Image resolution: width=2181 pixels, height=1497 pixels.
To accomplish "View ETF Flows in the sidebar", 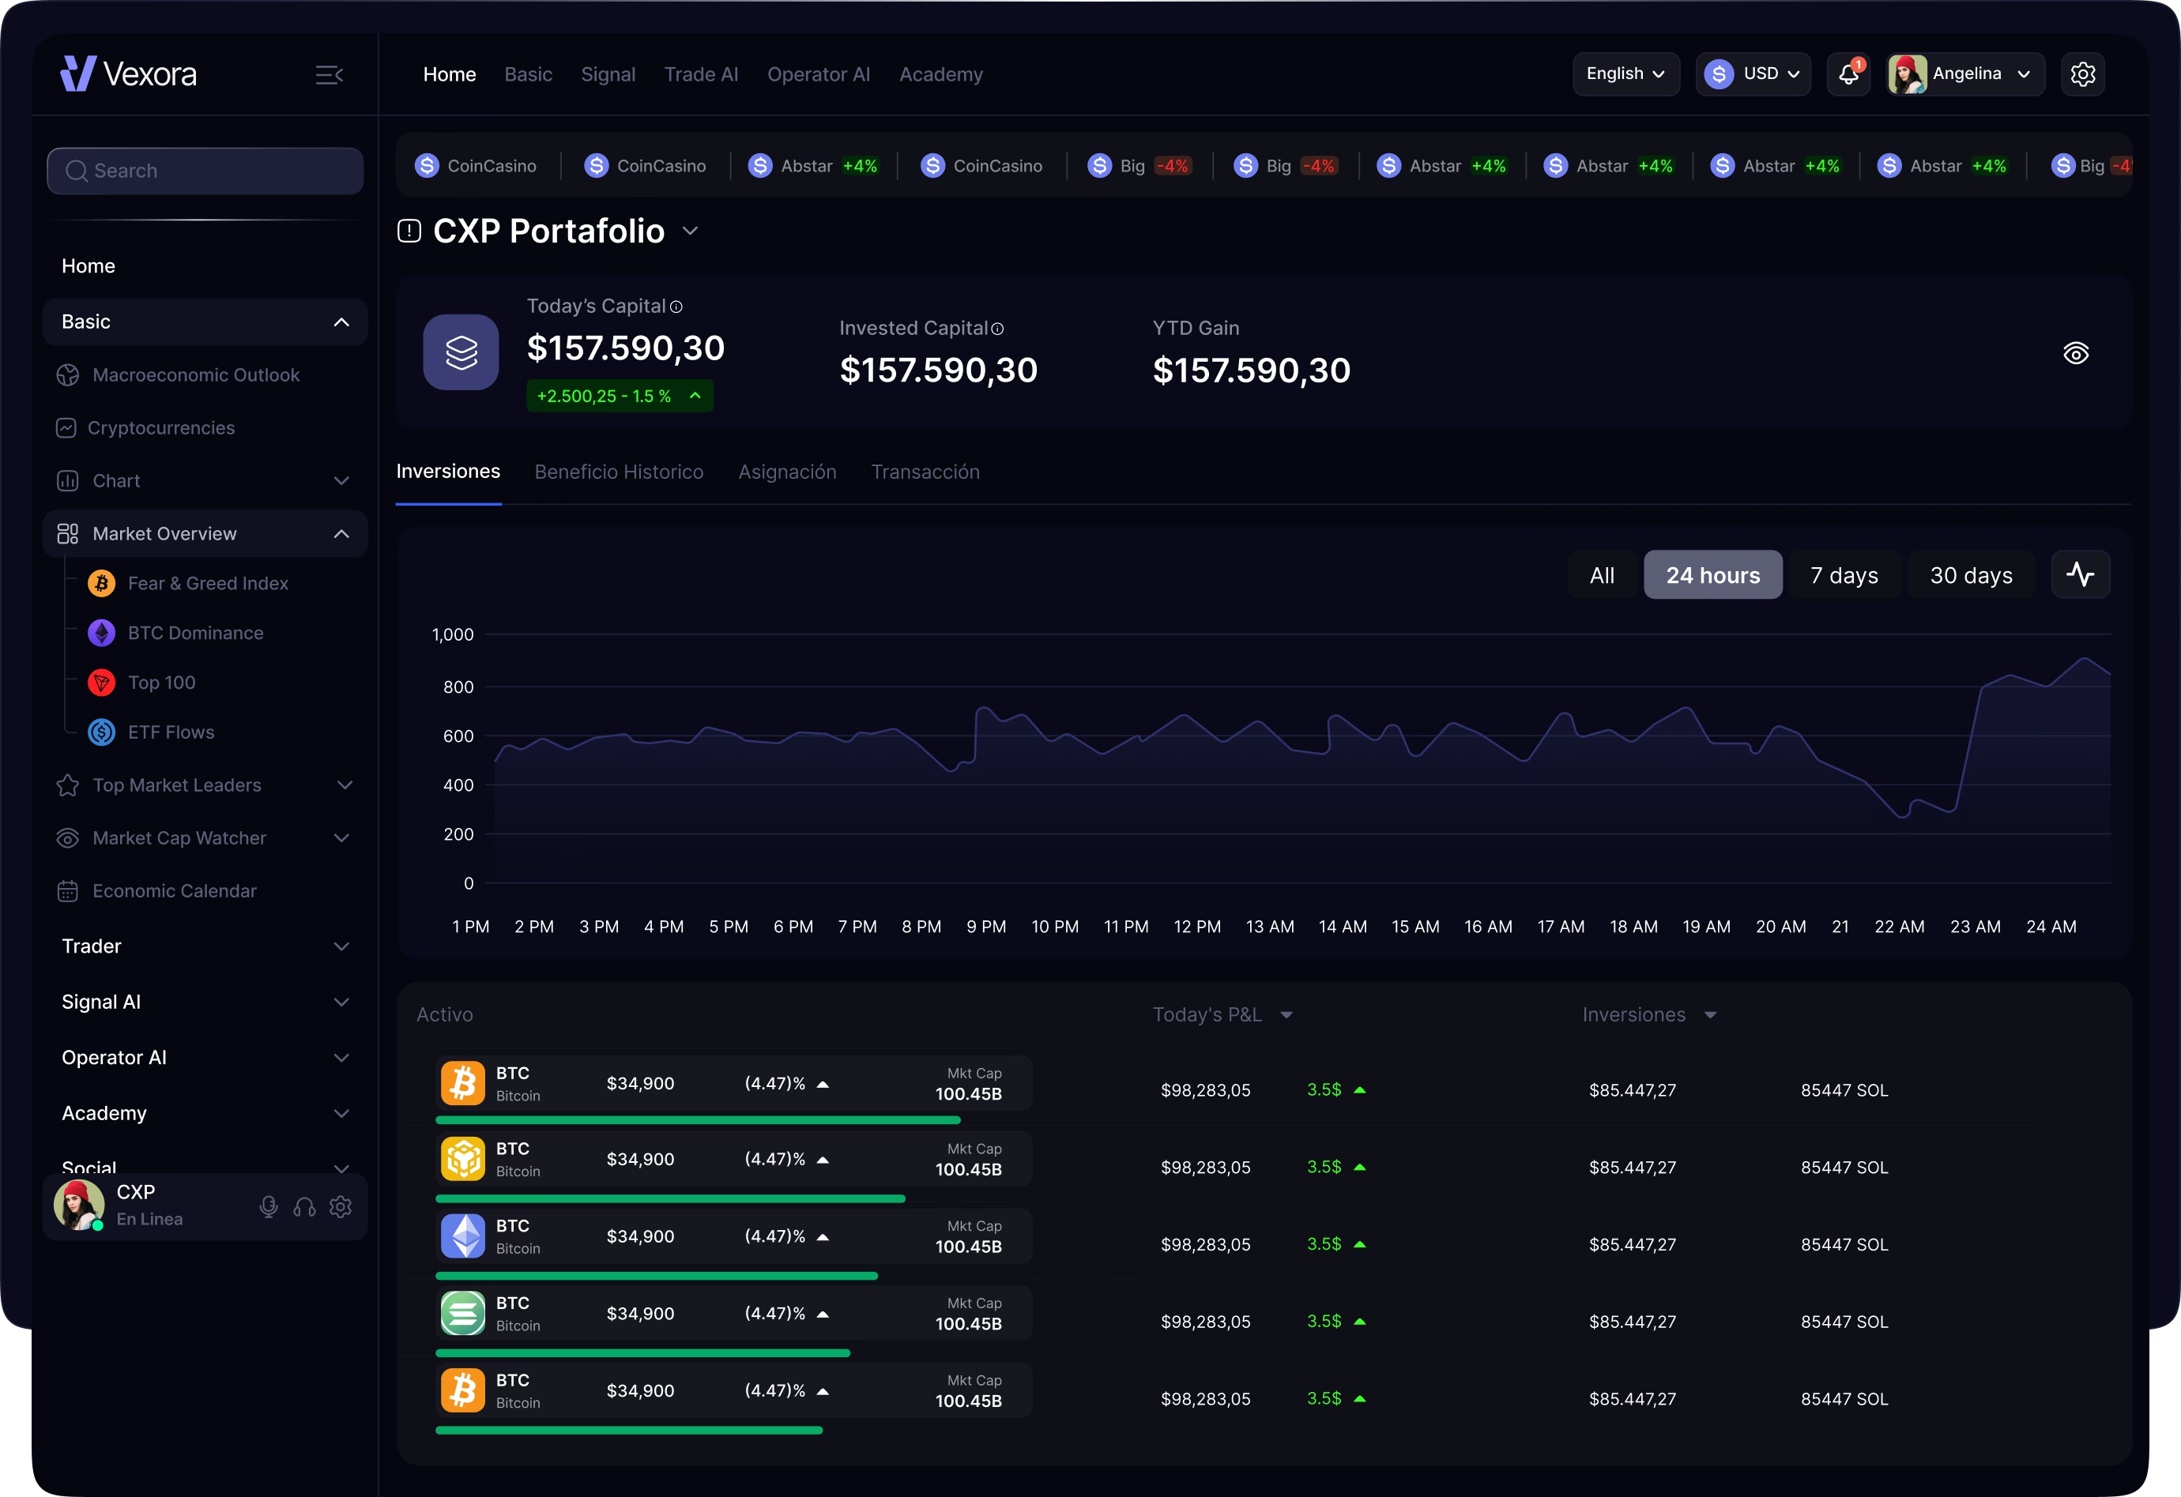I will click(x=171, y=732).
